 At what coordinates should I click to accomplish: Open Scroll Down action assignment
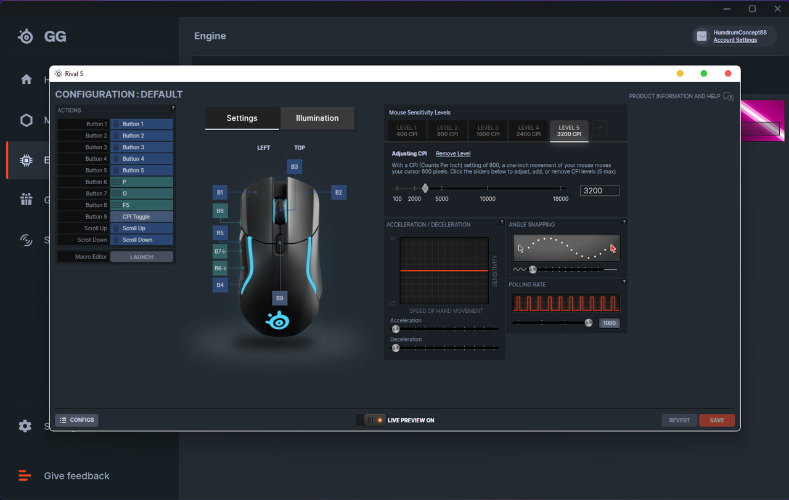142,240
